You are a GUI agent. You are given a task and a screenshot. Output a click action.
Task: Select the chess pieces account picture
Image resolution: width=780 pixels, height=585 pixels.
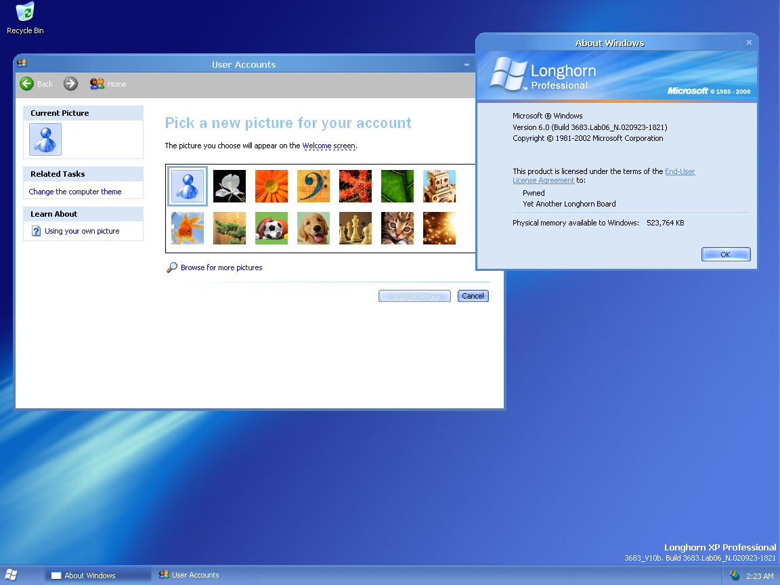[355, 228]
